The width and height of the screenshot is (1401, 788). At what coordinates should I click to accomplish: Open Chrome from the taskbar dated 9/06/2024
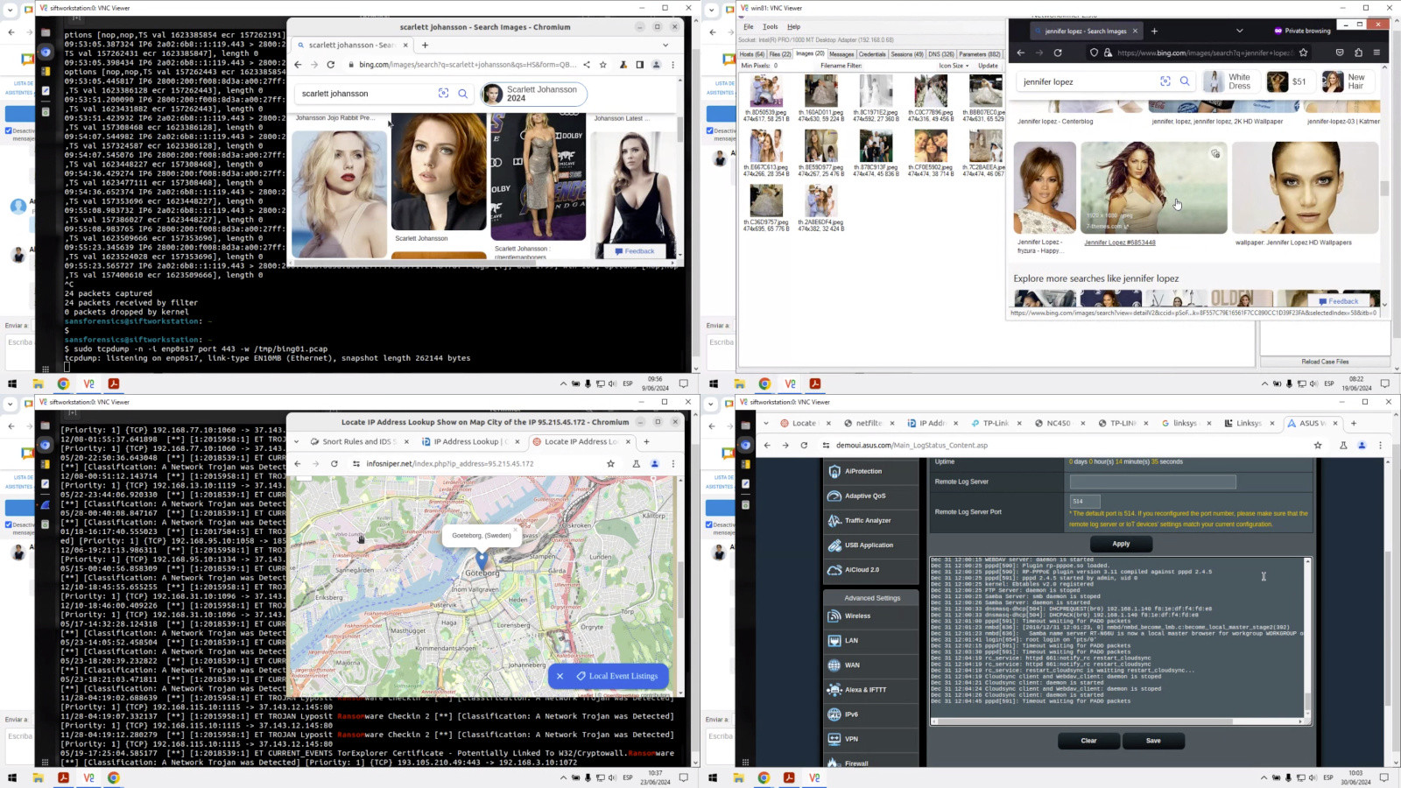63,383
